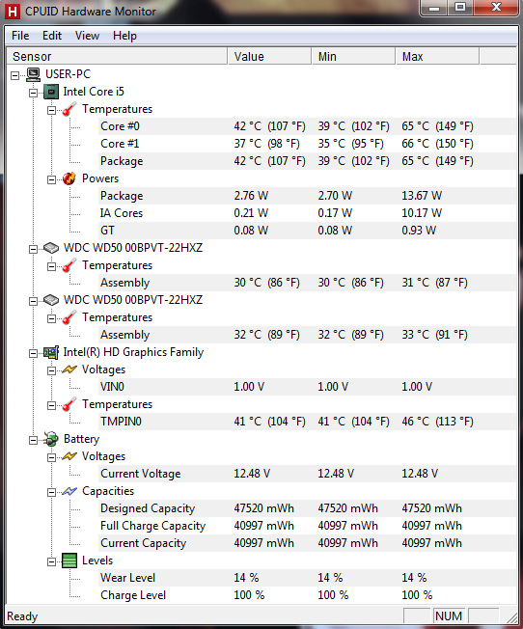This screenshot has height=629, width=523.
Task: Collapse the USER-PC root node
Action: tap(14, 75)
